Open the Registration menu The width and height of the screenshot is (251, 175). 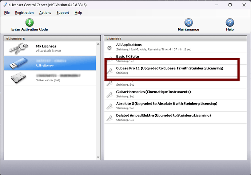click(x=24, y=13)
